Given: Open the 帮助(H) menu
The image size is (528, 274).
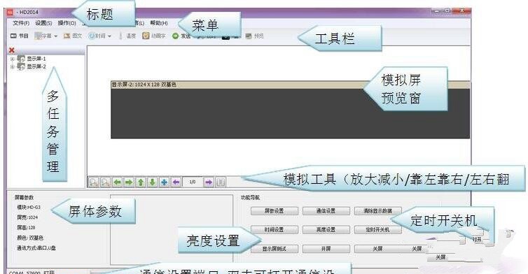Looking at the screenshot, I should (158, 23).
